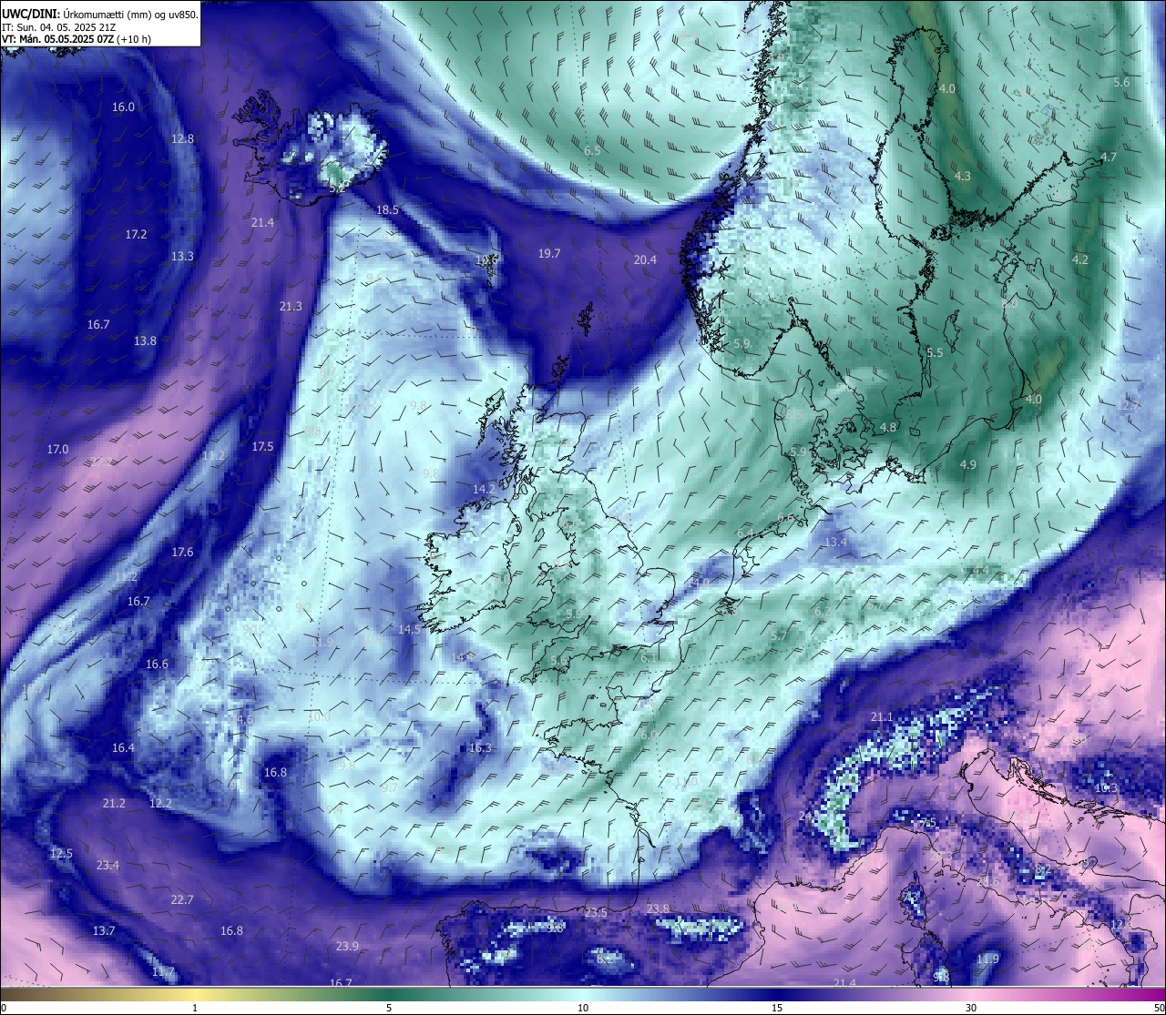Click the 13.3 value label
1166x1015 pixels.
pyautogui.click(x=182, y=256)
